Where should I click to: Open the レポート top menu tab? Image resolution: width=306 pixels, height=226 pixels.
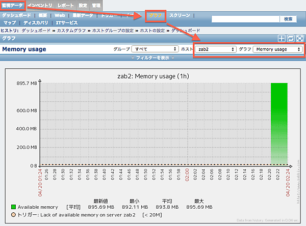[65, 5]
